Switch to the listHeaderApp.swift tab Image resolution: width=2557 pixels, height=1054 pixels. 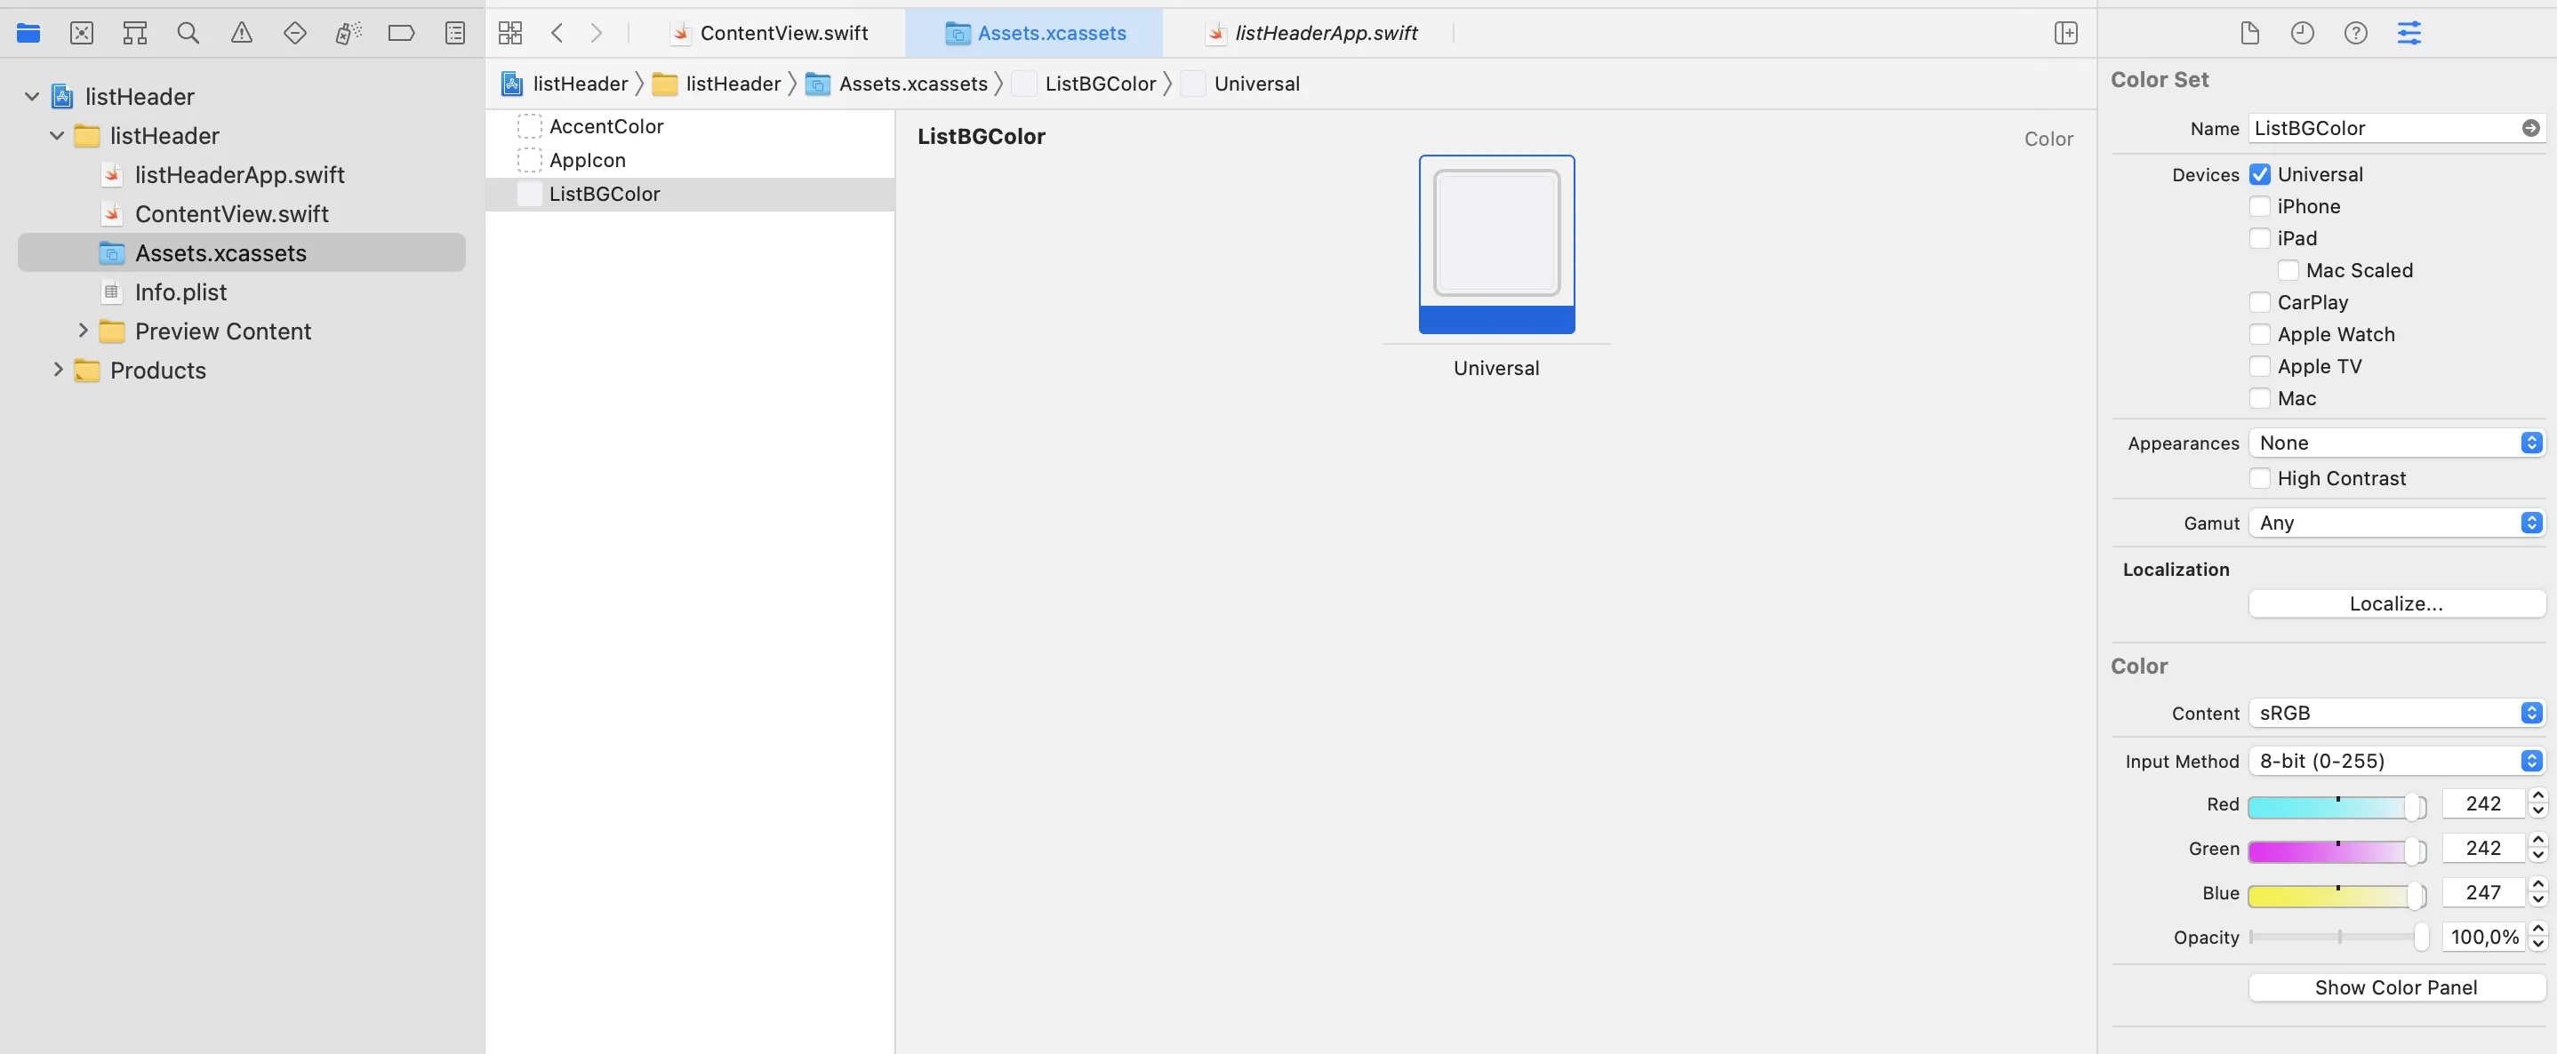coord(1325,33)
